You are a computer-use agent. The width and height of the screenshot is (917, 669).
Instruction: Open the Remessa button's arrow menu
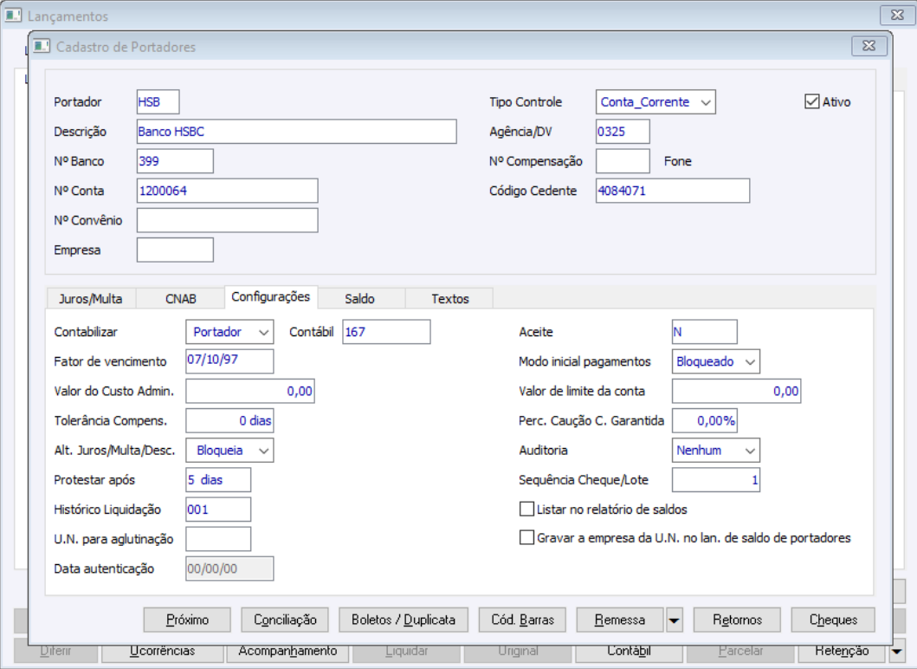[675, 620]
